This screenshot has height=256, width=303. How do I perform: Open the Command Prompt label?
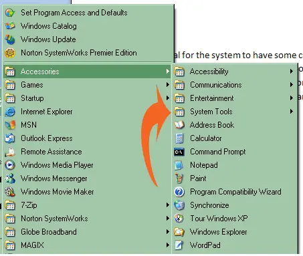point(218,152)
